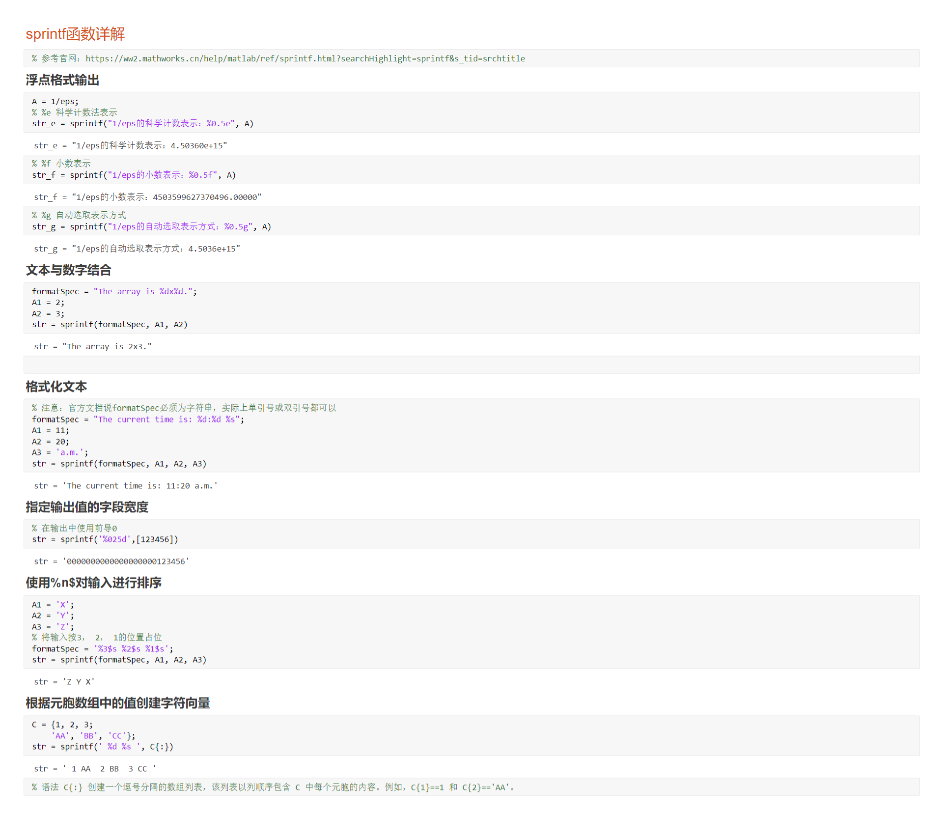The image size is (943, 840).
Task: Click the str_e sprintf code line
Action: (142, 124)
